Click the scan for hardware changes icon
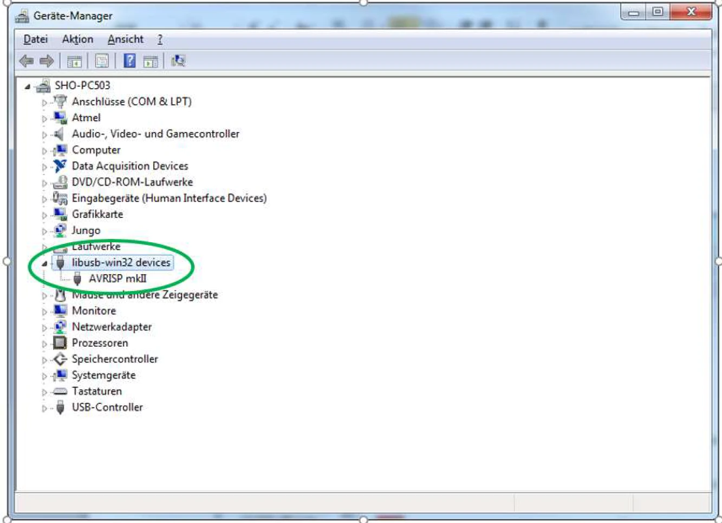The width and height of the screenshot is (722, 523). pos(178,61)
